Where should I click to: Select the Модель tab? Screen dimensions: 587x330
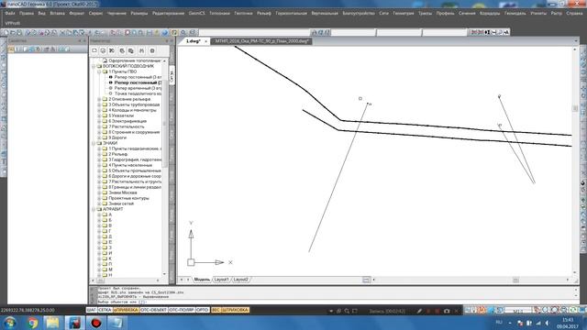click(x=202, y=280)
